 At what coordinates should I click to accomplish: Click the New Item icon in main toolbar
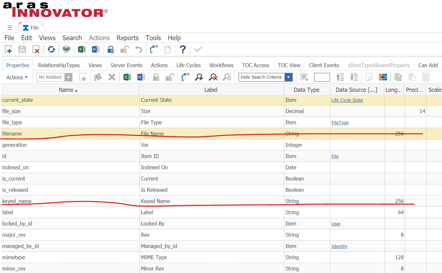pyautogui.click(x=8, y=49)
